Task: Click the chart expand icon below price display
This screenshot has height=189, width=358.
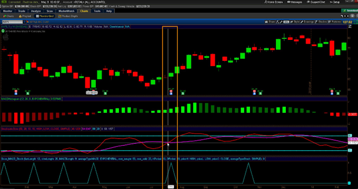Action: [x=350, y=27]
